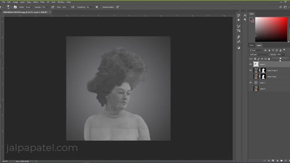Toggle lock transparent pixels
The image size is (290, 163).
coord(255,59)
